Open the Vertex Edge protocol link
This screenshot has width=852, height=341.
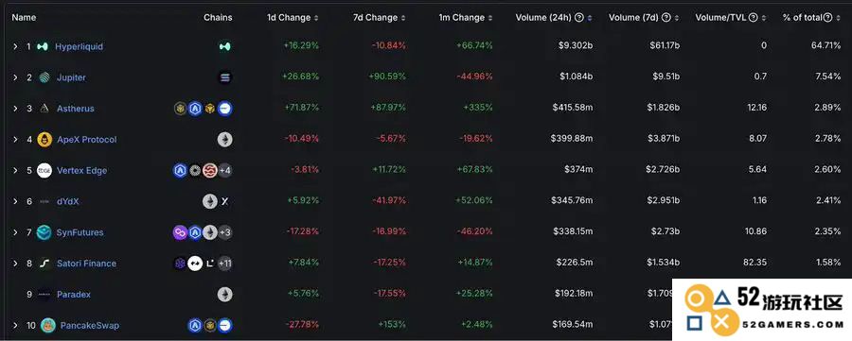81,170
